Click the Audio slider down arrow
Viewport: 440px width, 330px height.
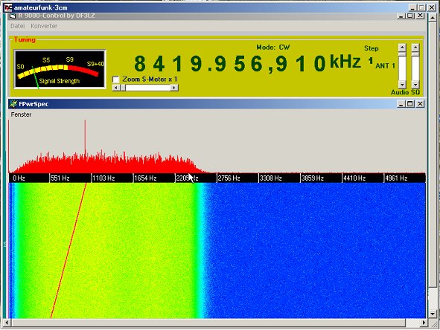click(x=402, y=84)
